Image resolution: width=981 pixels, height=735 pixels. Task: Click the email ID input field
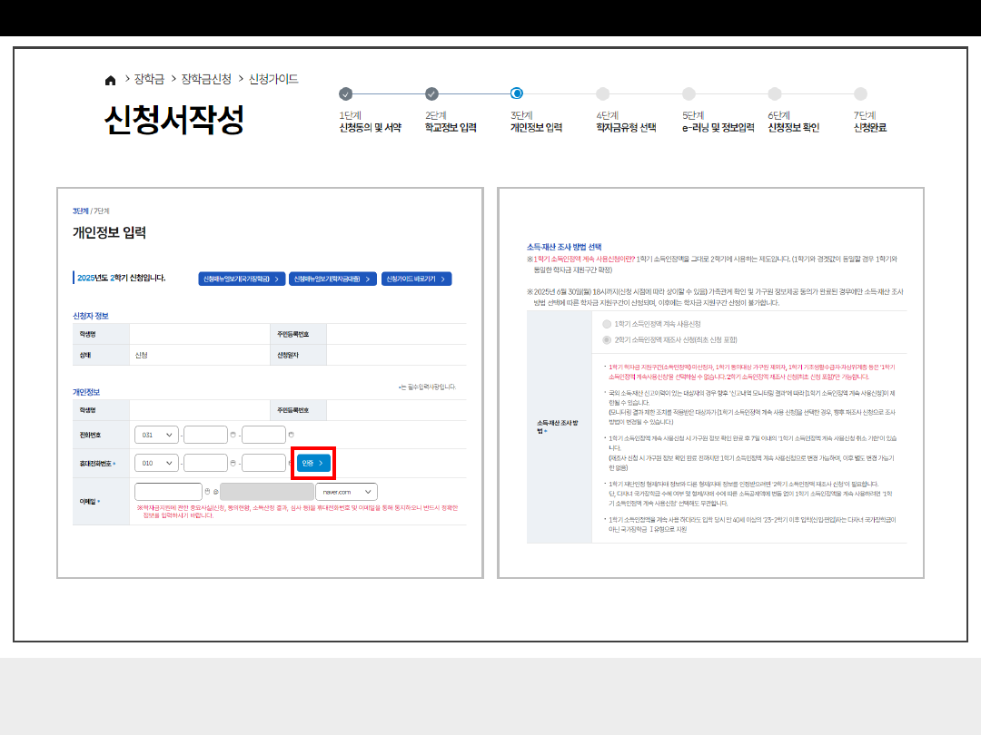[167, 492]
